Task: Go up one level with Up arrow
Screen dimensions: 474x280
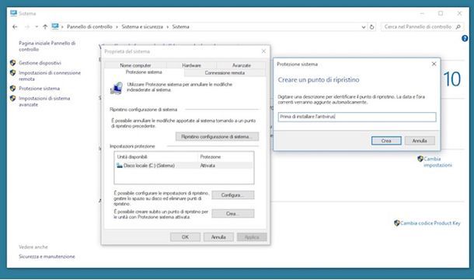Action: 45,27
